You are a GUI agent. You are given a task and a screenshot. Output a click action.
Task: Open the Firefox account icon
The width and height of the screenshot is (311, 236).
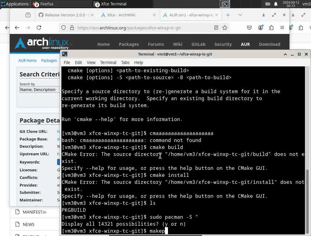click(260, 28)
